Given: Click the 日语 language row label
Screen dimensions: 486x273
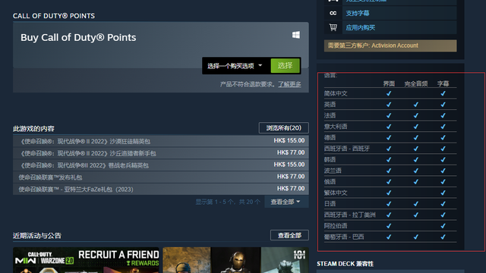Looking at the screenshot, I should (x=330, y=204).
